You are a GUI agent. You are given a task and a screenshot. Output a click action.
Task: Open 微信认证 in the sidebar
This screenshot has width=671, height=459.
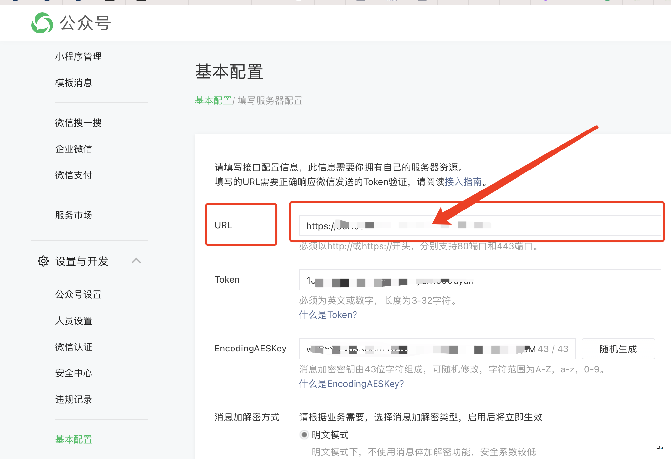pos(74,347)
